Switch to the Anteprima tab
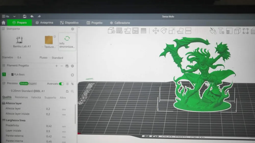255x143 pixels. [44, 23]
